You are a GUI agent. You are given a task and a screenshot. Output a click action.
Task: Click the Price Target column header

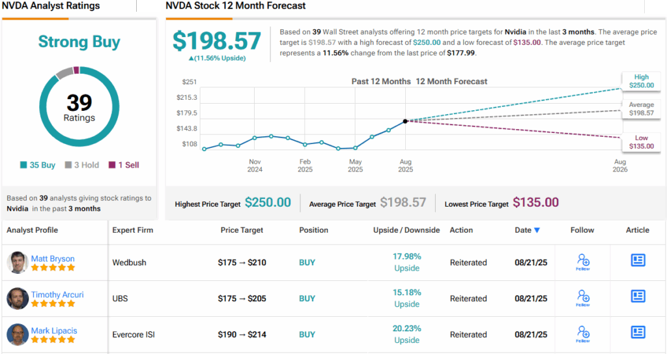242,230
